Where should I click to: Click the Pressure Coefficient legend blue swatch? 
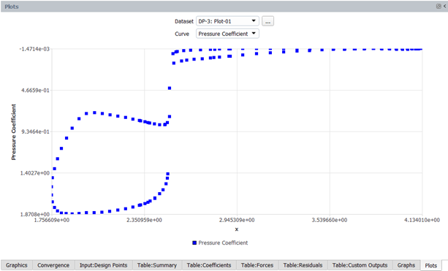[194, 243]
